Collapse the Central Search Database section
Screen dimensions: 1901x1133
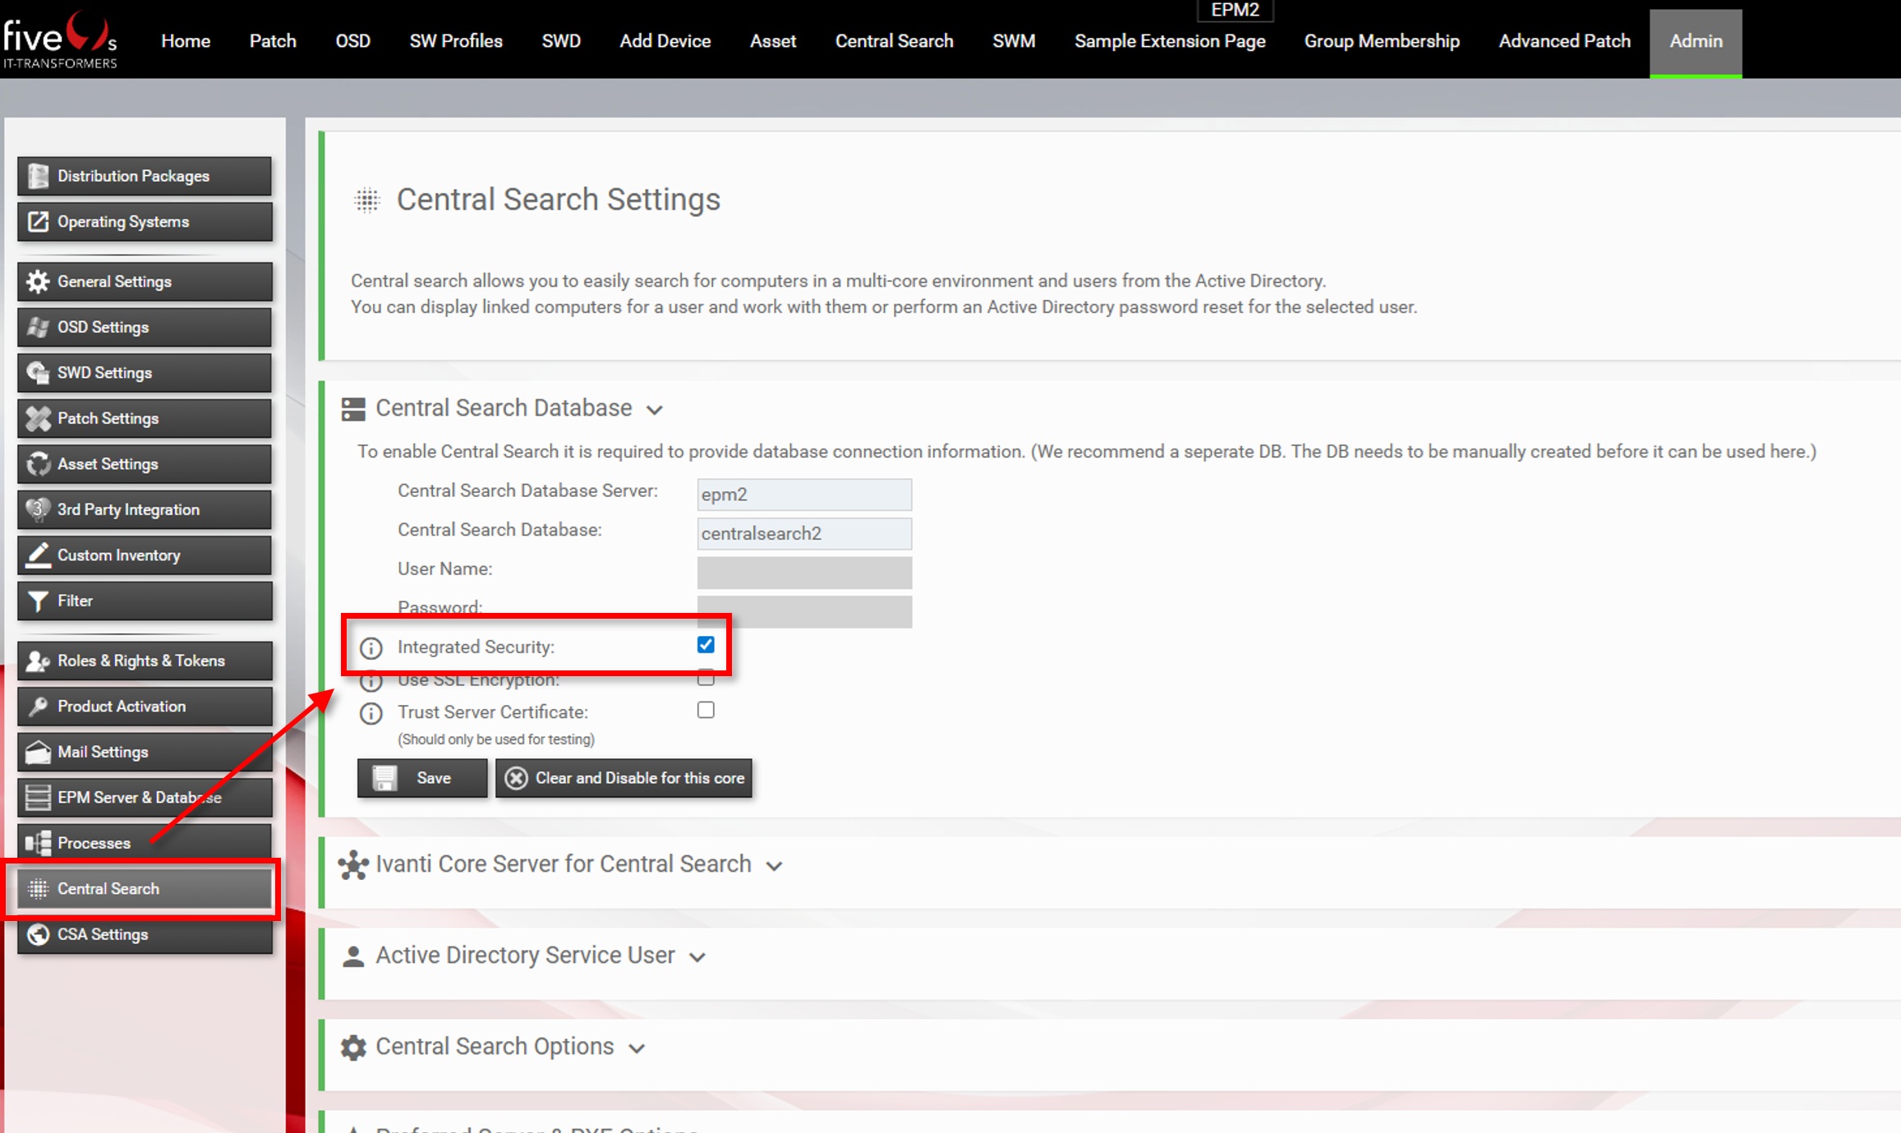pos(655,410)
